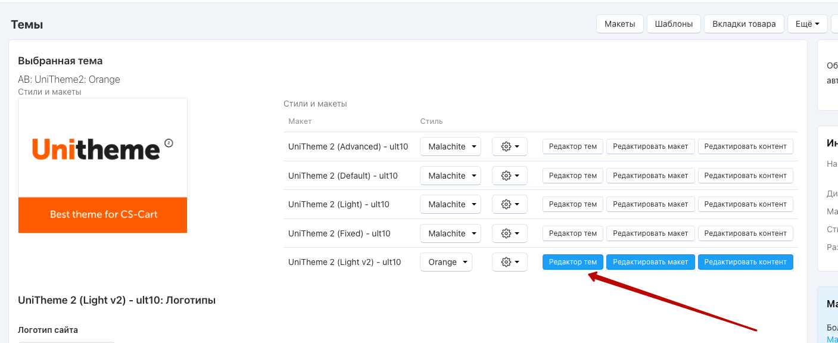Click the Логотип сайта label
This screenshot has height=343, width=838.
click(48, 330)
